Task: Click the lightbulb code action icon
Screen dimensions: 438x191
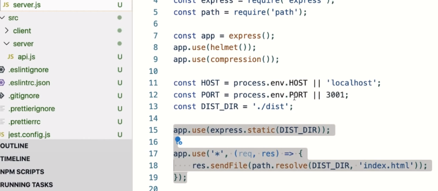Action: point(178,140)
